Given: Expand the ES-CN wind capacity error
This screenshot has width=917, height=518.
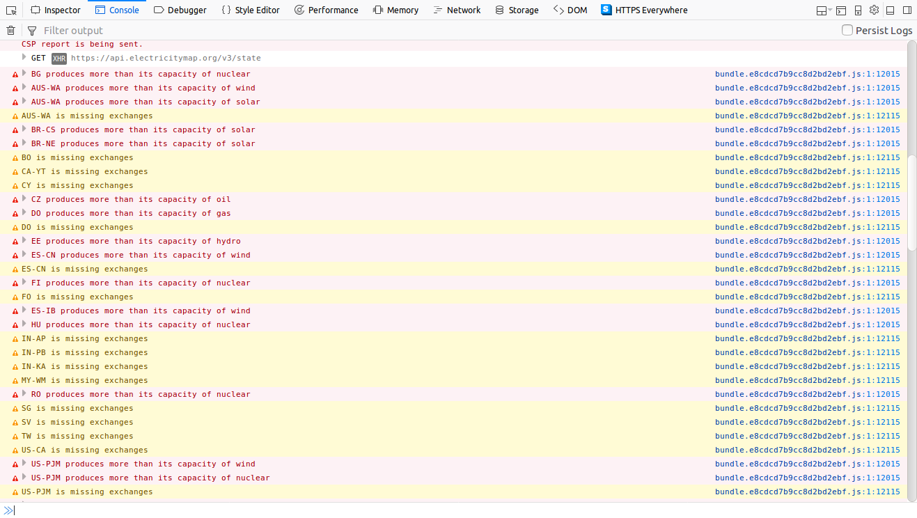Looking at the screenshot, I should [24, 254].
